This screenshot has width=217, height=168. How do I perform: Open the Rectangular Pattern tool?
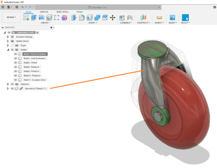[56, 18]
